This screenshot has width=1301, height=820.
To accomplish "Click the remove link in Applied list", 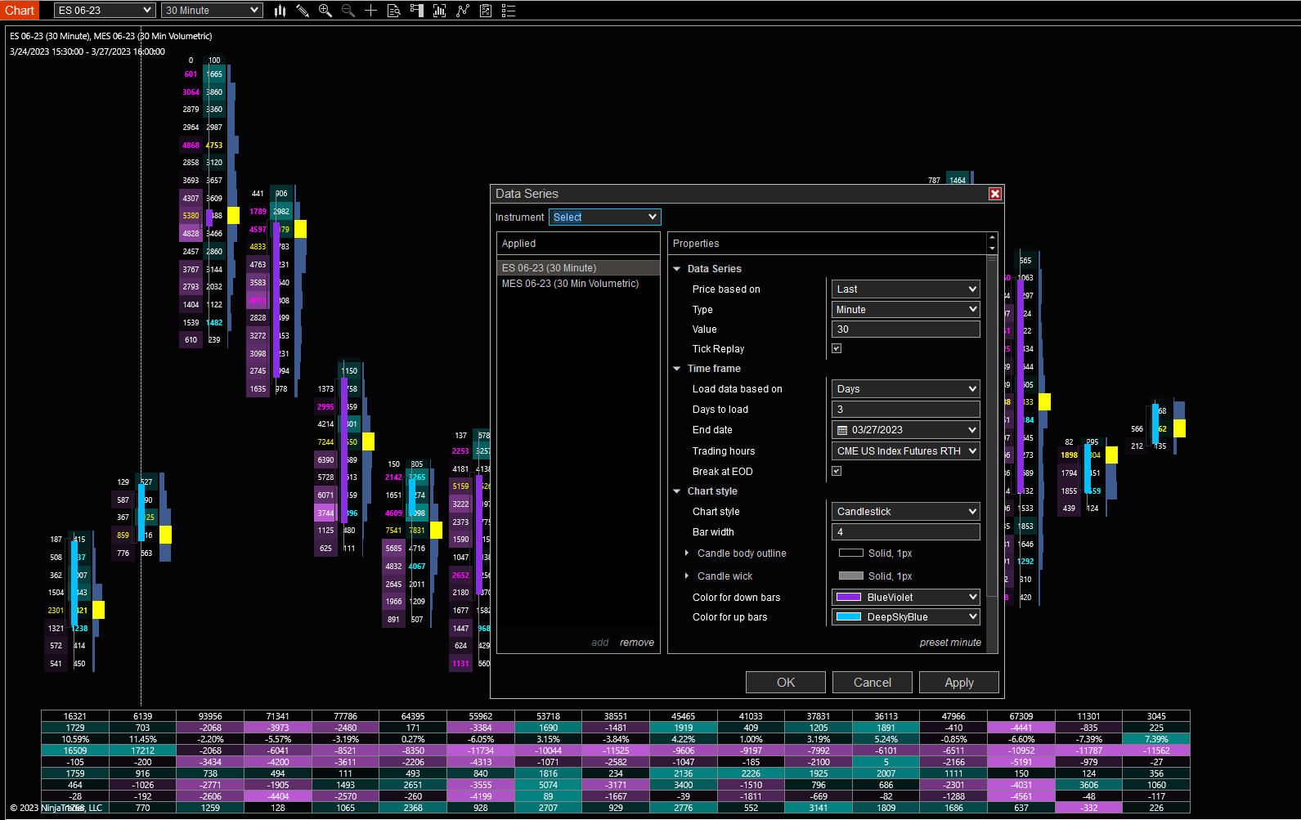I will point(636,643).
